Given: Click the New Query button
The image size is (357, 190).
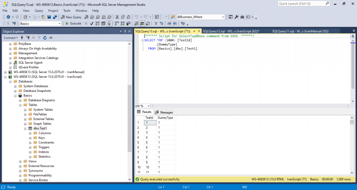Looking at the screenshot, I should [x=71, y=17].
